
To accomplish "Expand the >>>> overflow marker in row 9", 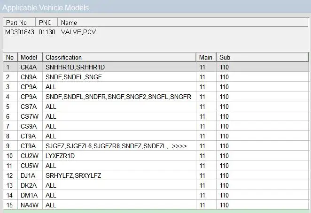I will (179, 146).
